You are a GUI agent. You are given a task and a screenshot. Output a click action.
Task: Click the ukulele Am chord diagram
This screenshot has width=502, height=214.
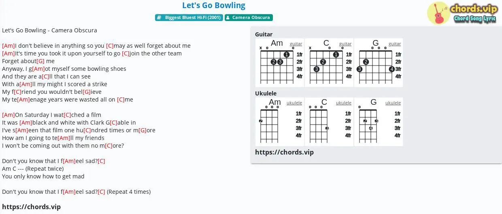[x=280, y=122]
